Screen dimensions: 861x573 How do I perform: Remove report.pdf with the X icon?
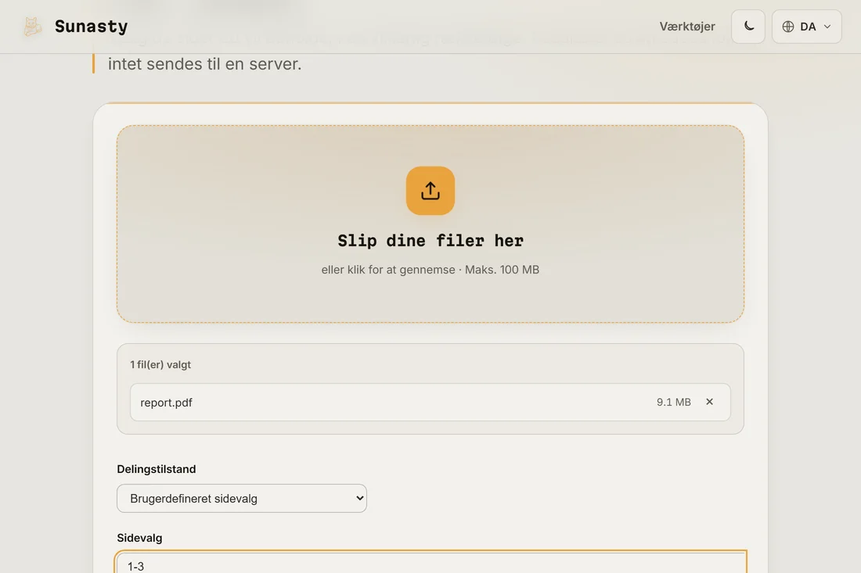pos(709,402)
